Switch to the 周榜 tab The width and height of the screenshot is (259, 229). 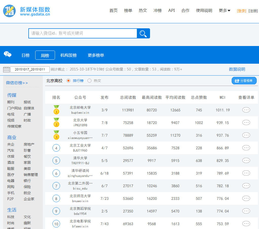coord(45,55)
